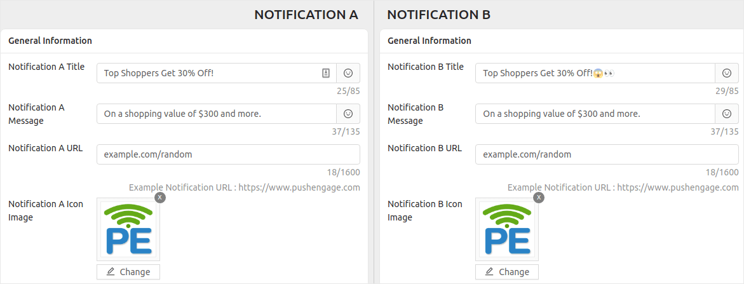The width and height of the screenshot is (744, 284).
Task: Click the Notification B General Information header
Action: [x=429, y=41]
